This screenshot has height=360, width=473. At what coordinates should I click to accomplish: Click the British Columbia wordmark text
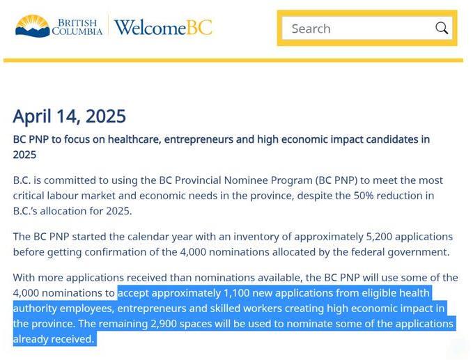point(77,27)
